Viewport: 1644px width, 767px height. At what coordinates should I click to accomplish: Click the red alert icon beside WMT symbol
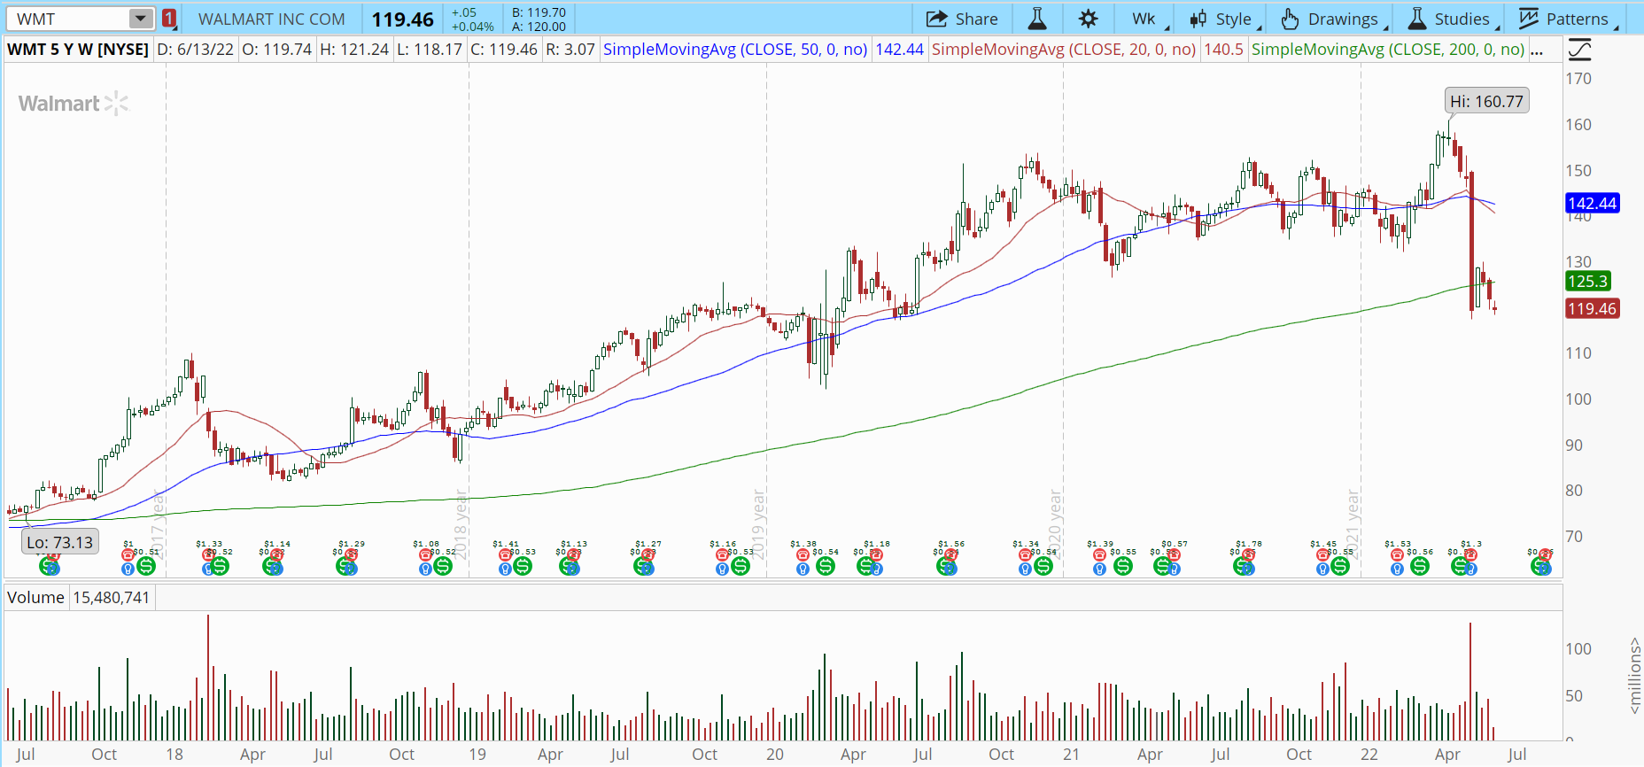pyautogui.click(x=169, y=19)
